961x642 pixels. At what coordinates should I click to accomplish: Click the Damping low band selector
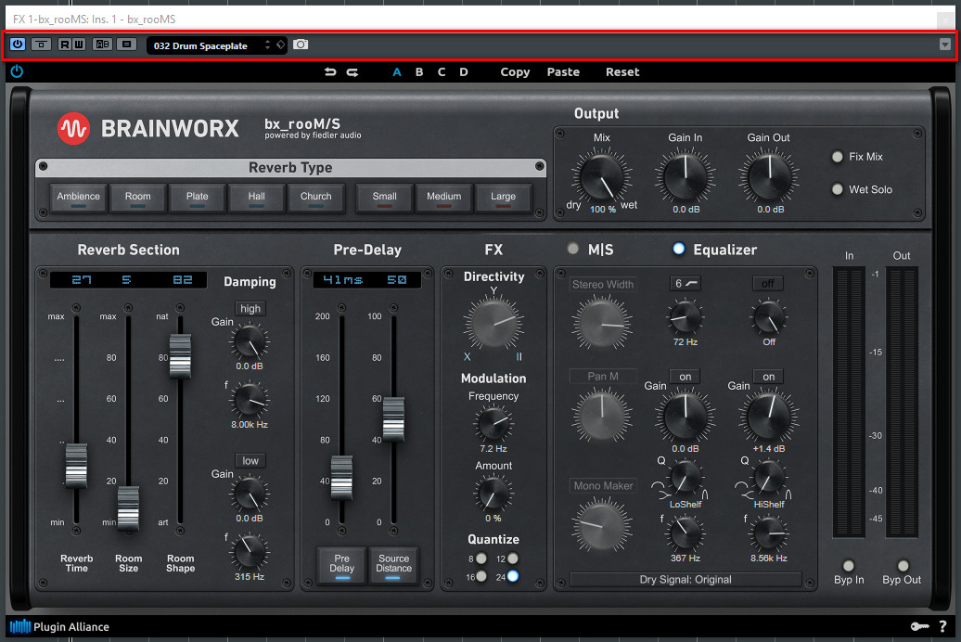pos(250,460)
